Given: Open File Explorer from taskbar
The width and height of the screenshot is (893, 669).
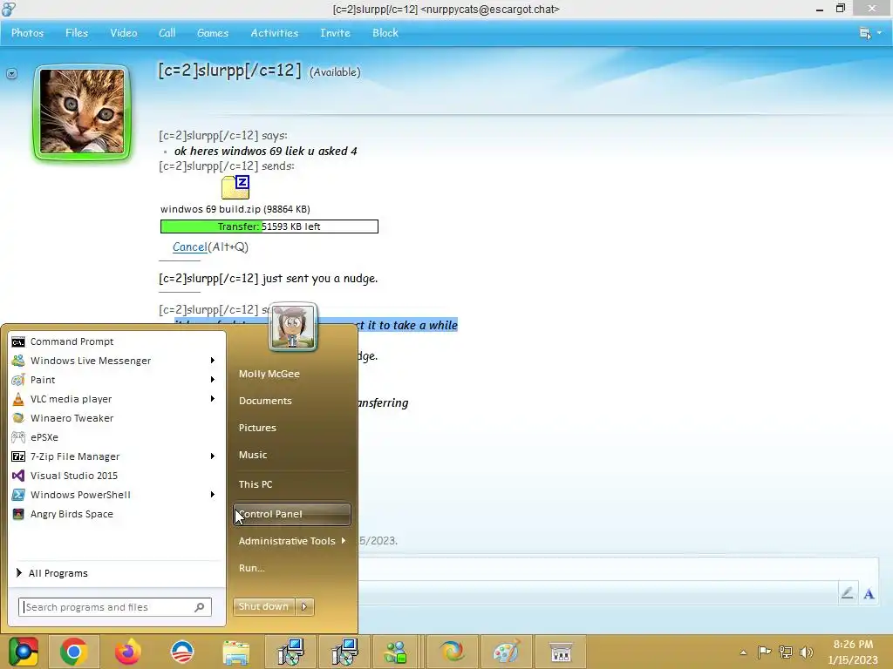Looking at the screenshot, I should [x=235, y=652].
